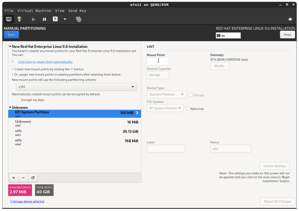The height and width of the screenshot is (211, 299).
Task: Open the EFI System Partition chevron
Action: 137,113
